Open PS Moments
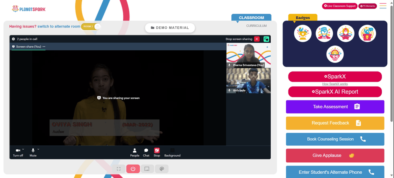Image resolution: width=394 pixels, height=178 pixels. coord(367,6)
